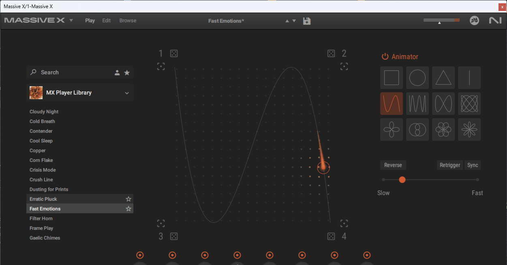Load the Gaelic Chimes preset
Image resolution: width=507 pixels, height=265 pixels.
point(80,238)
